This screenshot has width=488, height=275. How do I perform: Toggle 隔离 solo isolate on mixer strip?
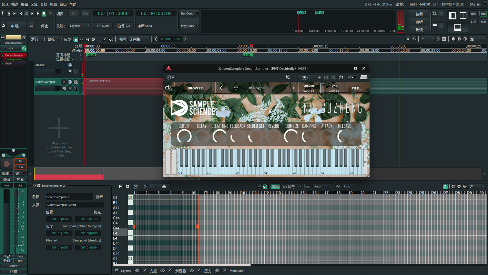[7, 173]
